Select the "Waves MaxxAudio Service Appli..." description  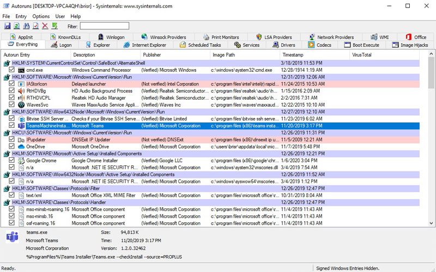[105, 105]
